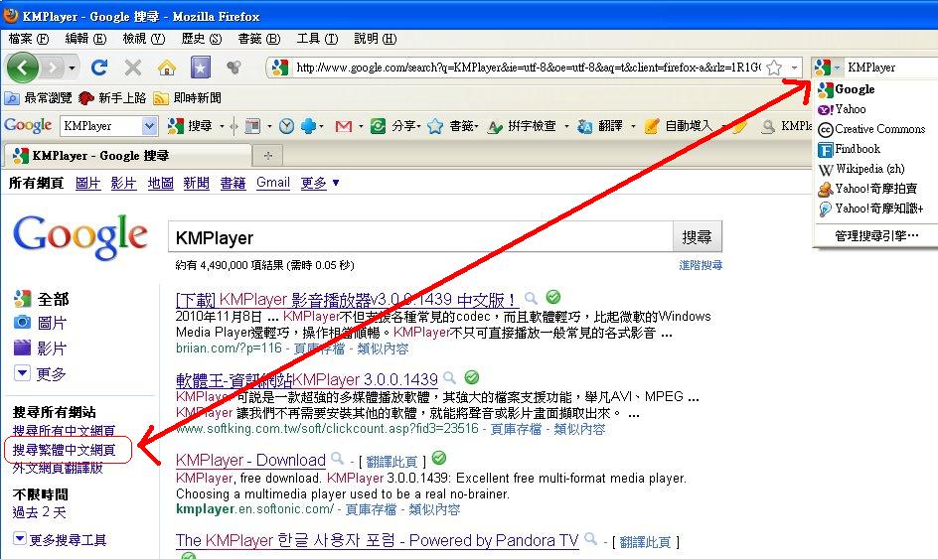Click the Google Toolbar 分享 share icon
This screenshot has width=938, height=559.
378,126
